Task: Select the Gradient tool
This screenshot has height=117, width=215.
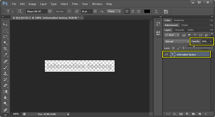Action: pos(5,91)
